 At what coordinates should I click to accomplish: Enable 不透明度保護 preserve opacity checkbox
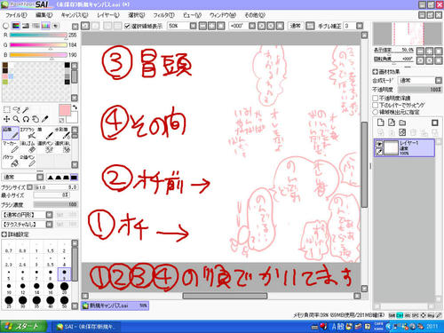376,98
